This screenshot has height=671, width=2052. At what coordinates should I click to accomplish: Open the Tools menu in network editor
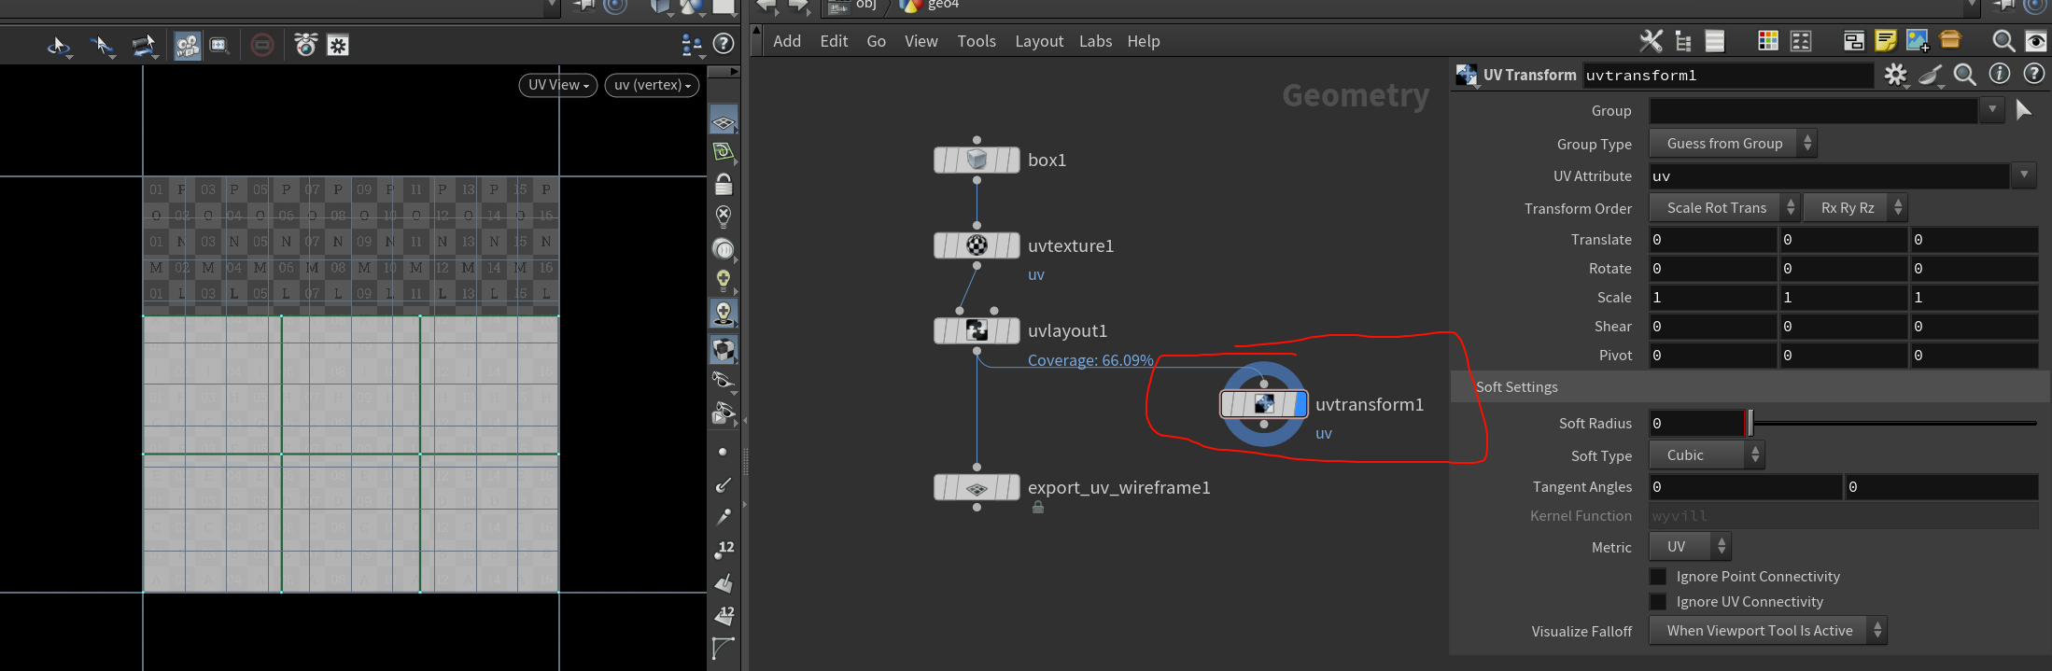[977, 41]
